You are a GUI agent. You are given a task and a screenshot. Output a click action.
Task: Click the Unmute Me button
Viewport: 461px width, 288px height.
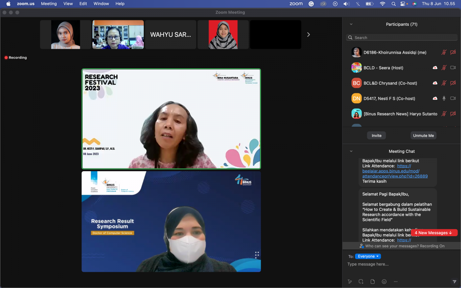[423, 136]
